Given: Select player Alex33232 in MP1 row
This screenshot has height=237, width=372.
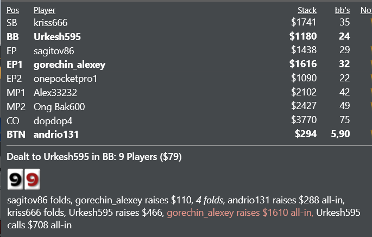Looking at the screenshot, I should click(55, 93).
